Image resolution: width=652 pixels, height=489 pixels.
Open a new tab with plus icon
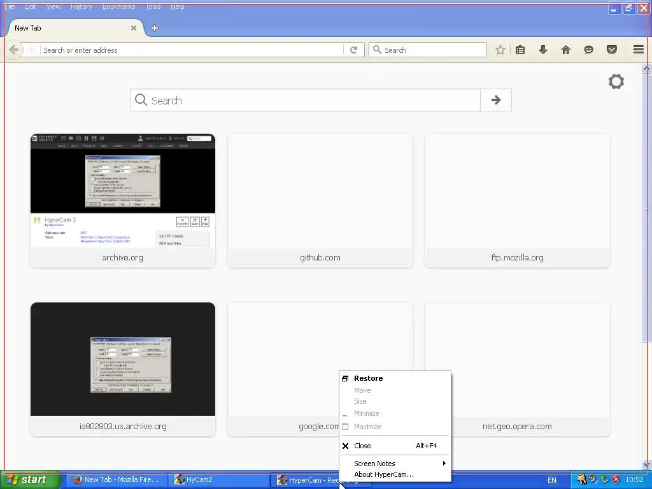[x=155, y=28]
